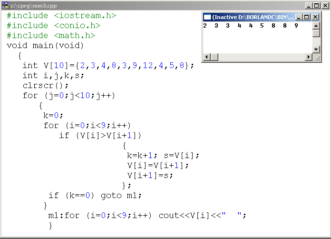Click the 'V[i]=V[i+1];' line
The height and width of the screenshot is (239, 331).
[158, 166]
